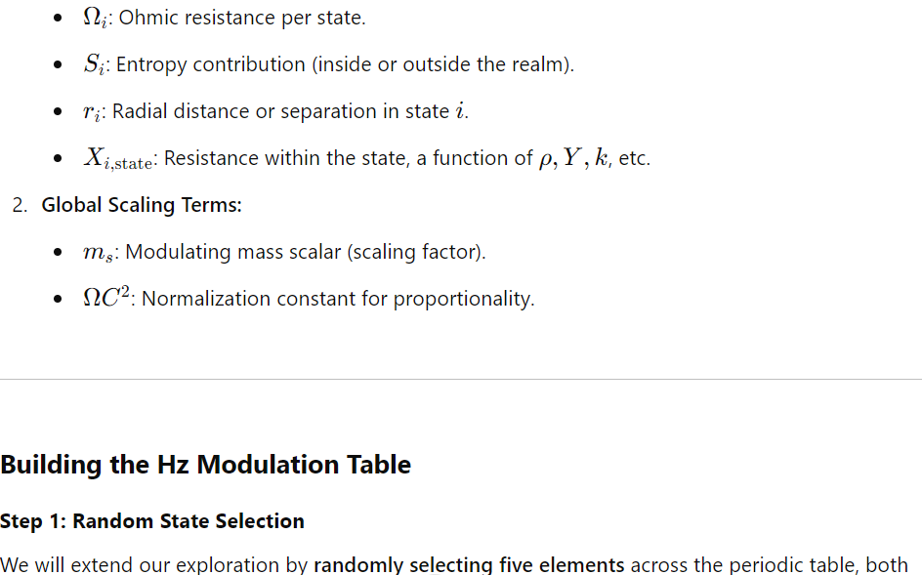Click 'Modulating mass scalar' text

click(x=232, y=252)
